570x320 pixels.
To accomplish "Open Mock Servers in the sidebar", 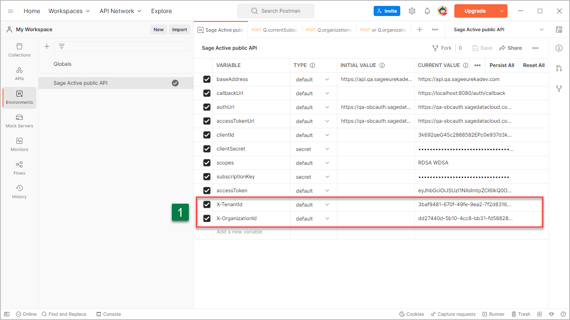I will (19, 121).
